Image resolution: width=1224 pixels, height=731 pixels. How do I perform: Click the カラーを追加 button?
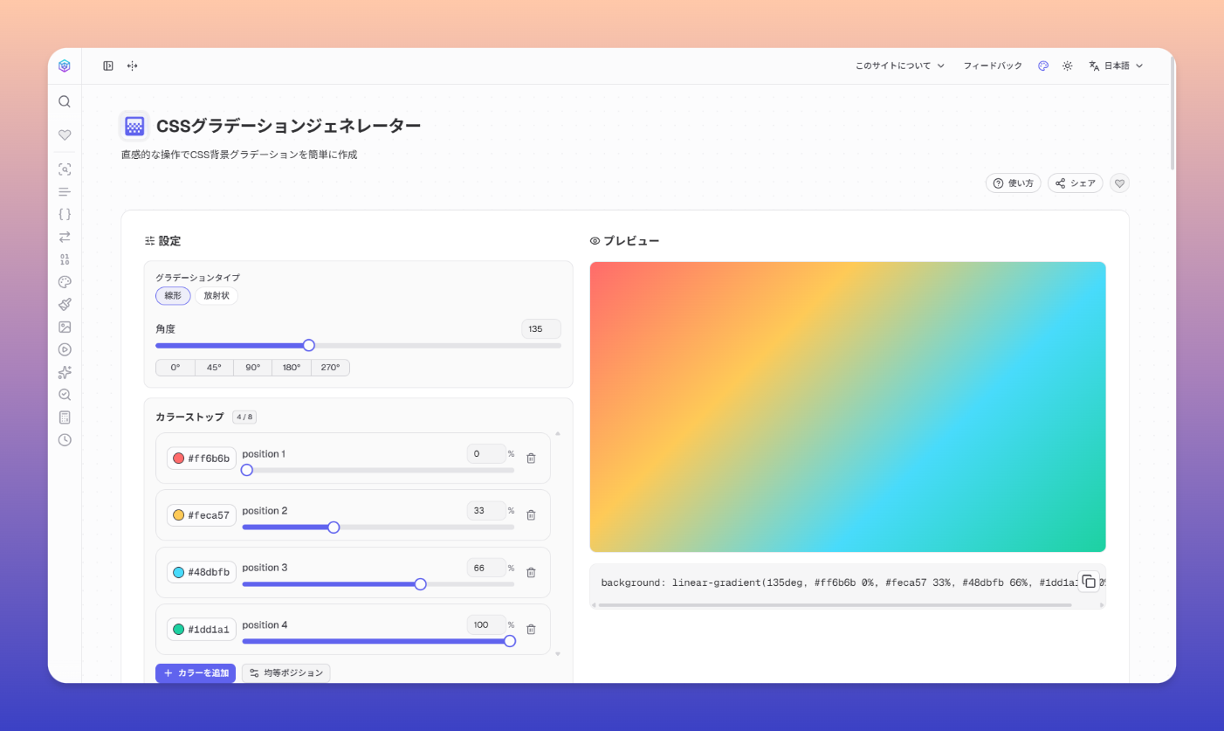(x=196, y=673)
